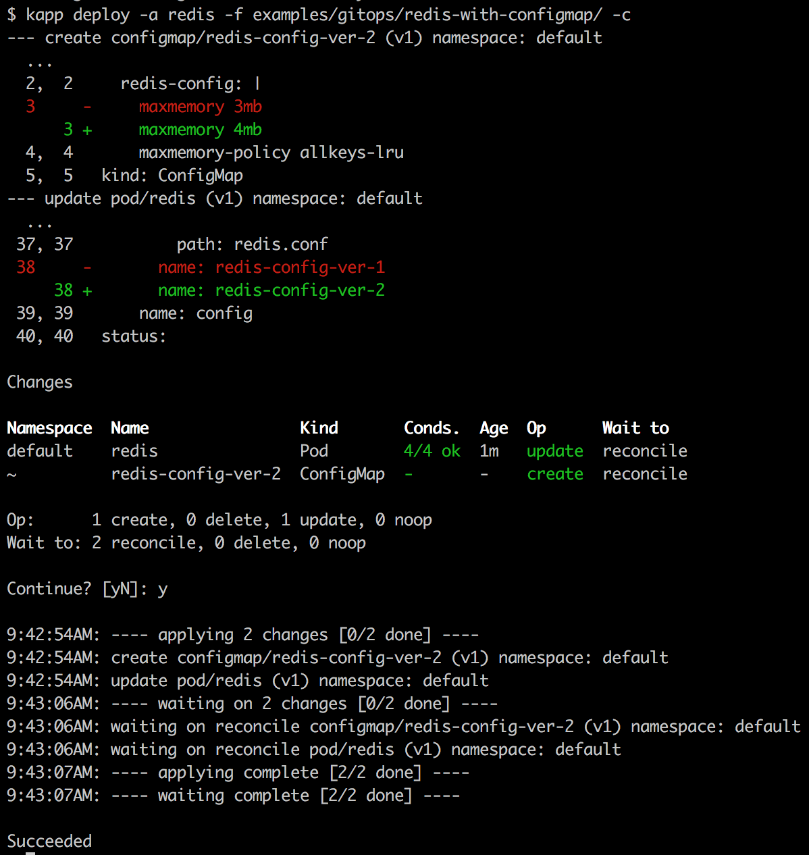Click the kapp deploy command line

[x=319, y=14]
